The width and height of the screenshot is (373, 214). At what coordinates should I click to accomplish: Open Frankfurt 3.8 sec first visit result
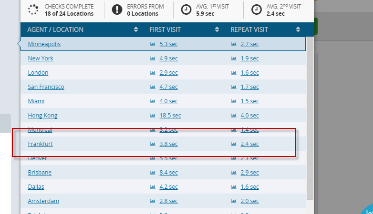click(x=168, y=144)
